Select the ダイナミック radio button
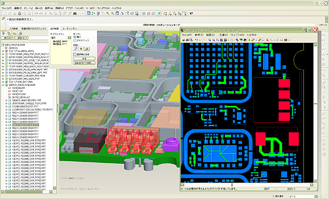Viewport: 329px width, 199px height. click(74, 40)
